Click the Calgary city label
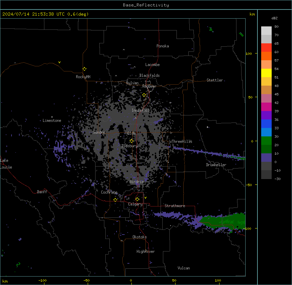Screen dimensions: 292x285 pyautogui.click(x=135, y=204)
